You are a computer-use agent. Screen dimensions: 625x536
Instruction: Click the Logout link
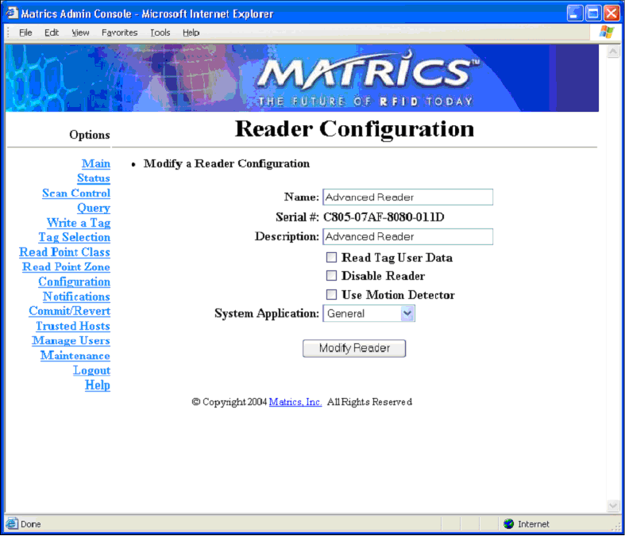click(x=91, y=370)
